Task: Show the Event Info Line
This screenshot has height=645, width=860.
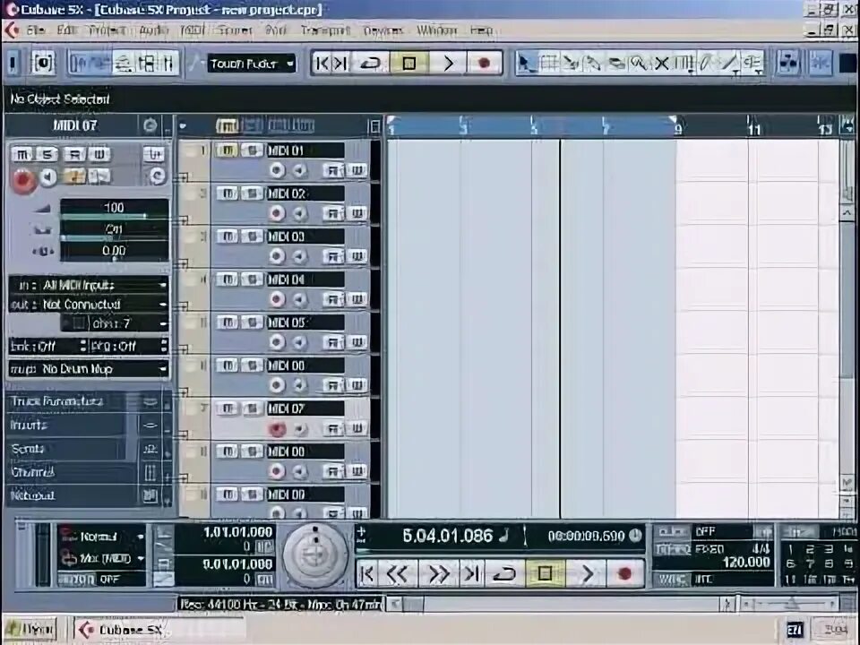Action: point(102,64)
